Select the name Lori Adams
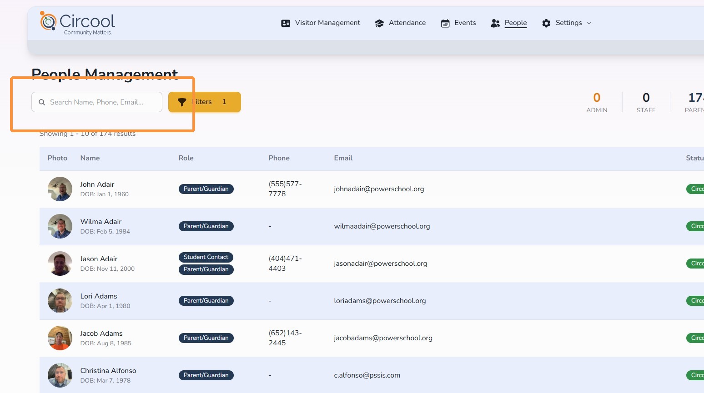 pyautogui.click(x=99, y=296)
